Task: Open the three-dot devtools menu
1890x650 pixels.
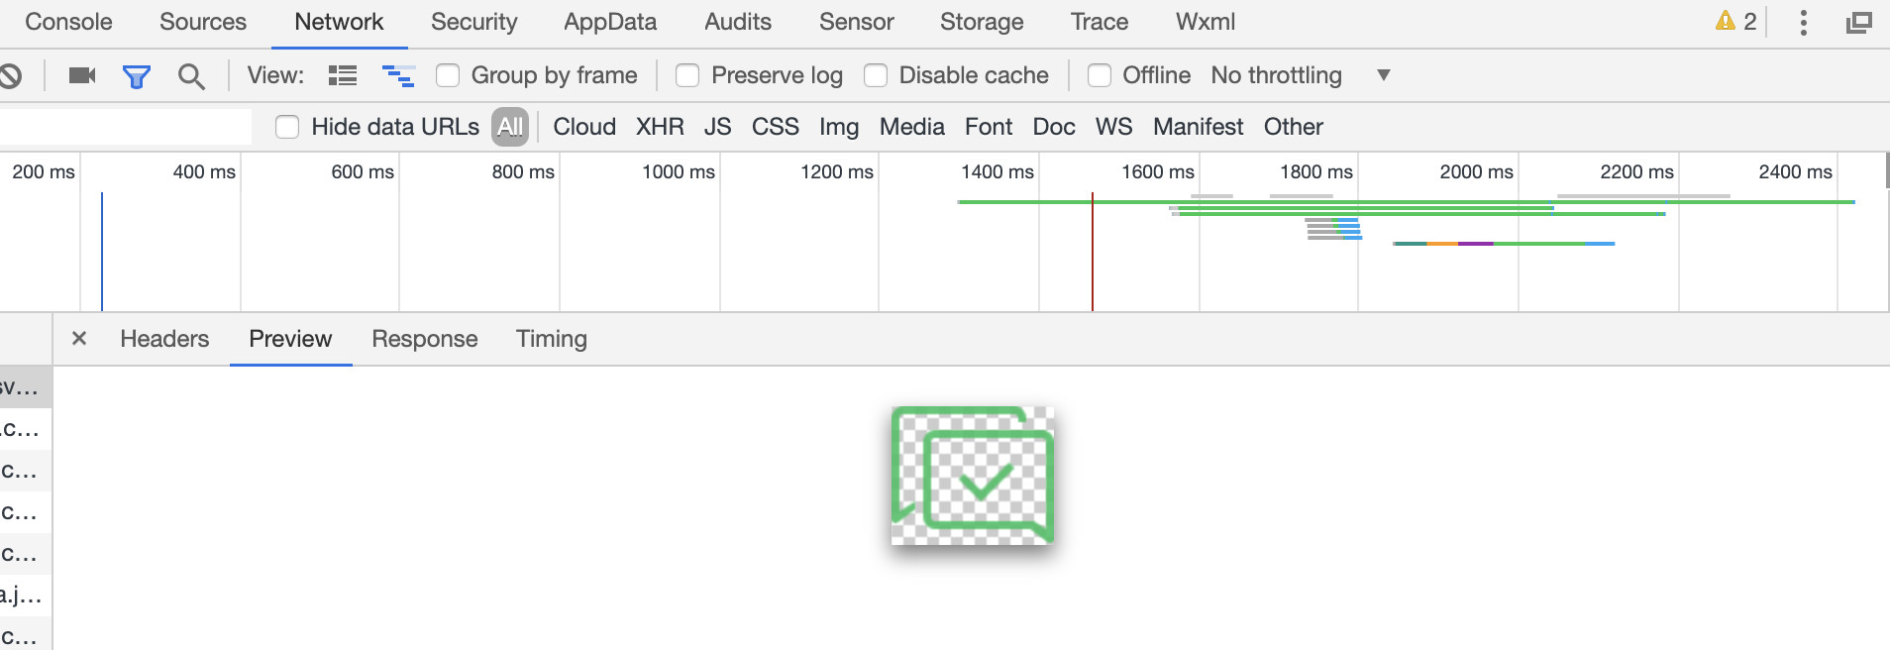Action: click(1804, 22)
